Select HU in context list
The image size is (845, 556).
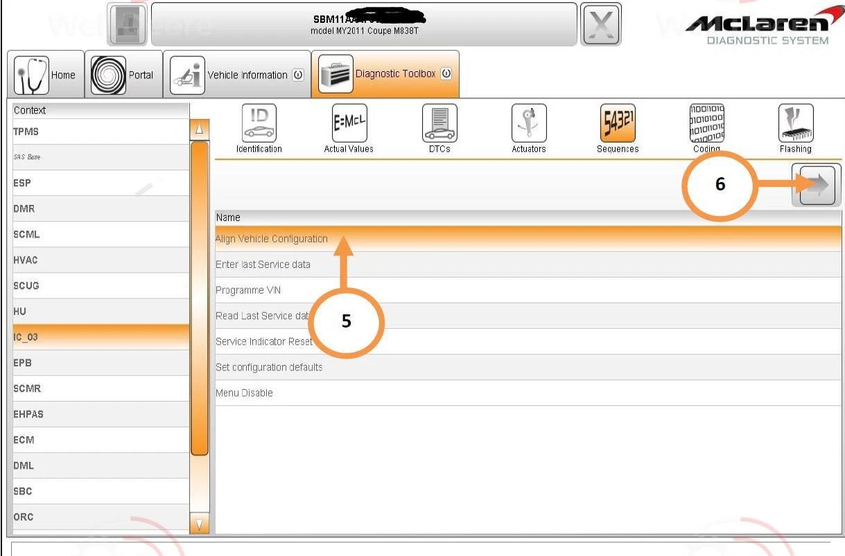click(x=101, y=312)
